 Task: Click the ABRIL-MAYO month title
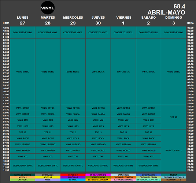tap(166, 12)
